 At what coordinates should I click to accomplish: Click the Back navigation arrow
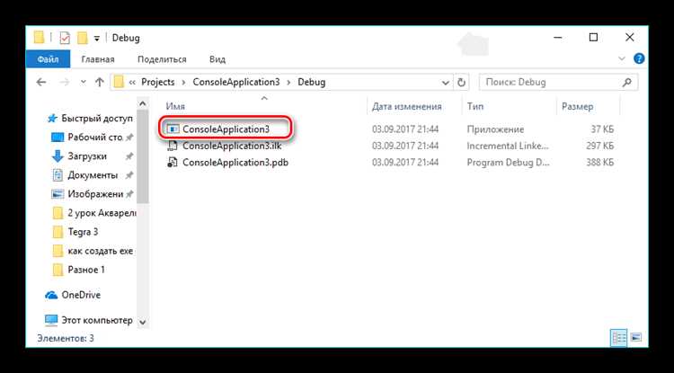[x=41, y=82]
